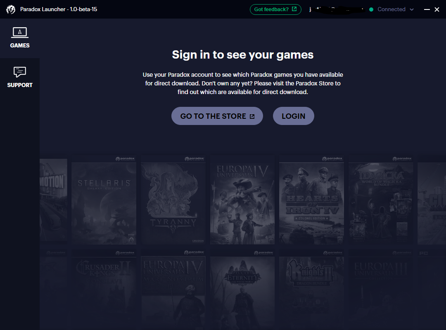Screen dimensions: 446x330
Task: Select the Stellaris Galaxy Edition cover
Action: tap(104, 200)
